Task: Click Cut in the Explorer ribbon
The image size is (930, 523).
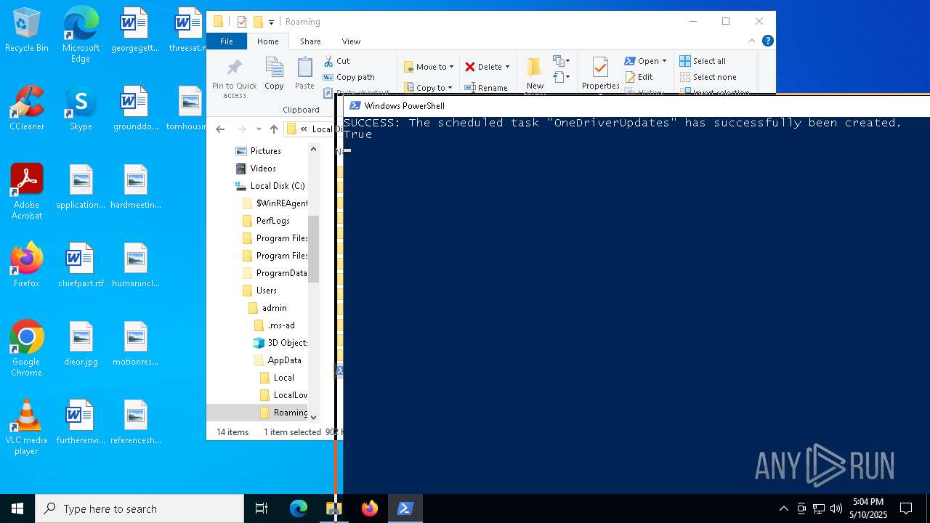Action: point(336,61)
